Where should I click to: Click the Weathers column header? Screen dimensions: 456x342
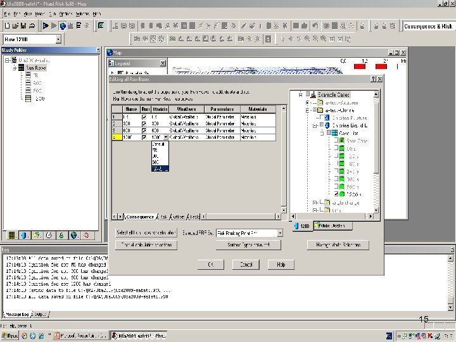(186, 109)
